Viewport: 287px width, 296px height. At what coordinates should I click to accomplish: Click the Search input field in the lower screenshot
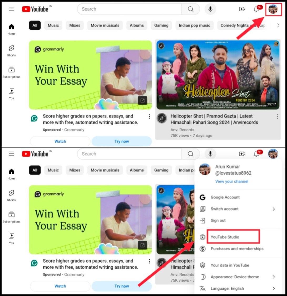(129, 154)
